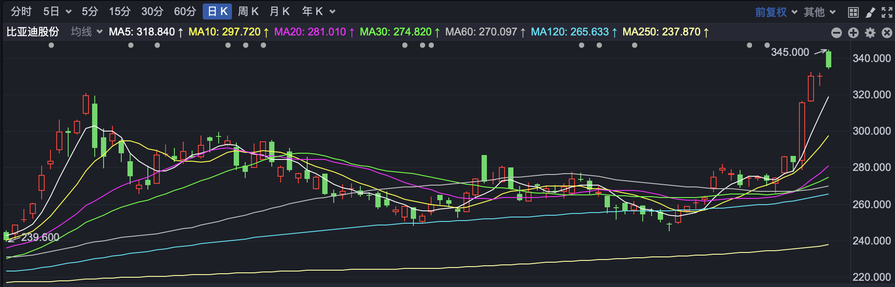Image resolution: width=895 pixels, height=287 pixels.
Task: Click the 260.000 price axis value
Action: [872, 204]
